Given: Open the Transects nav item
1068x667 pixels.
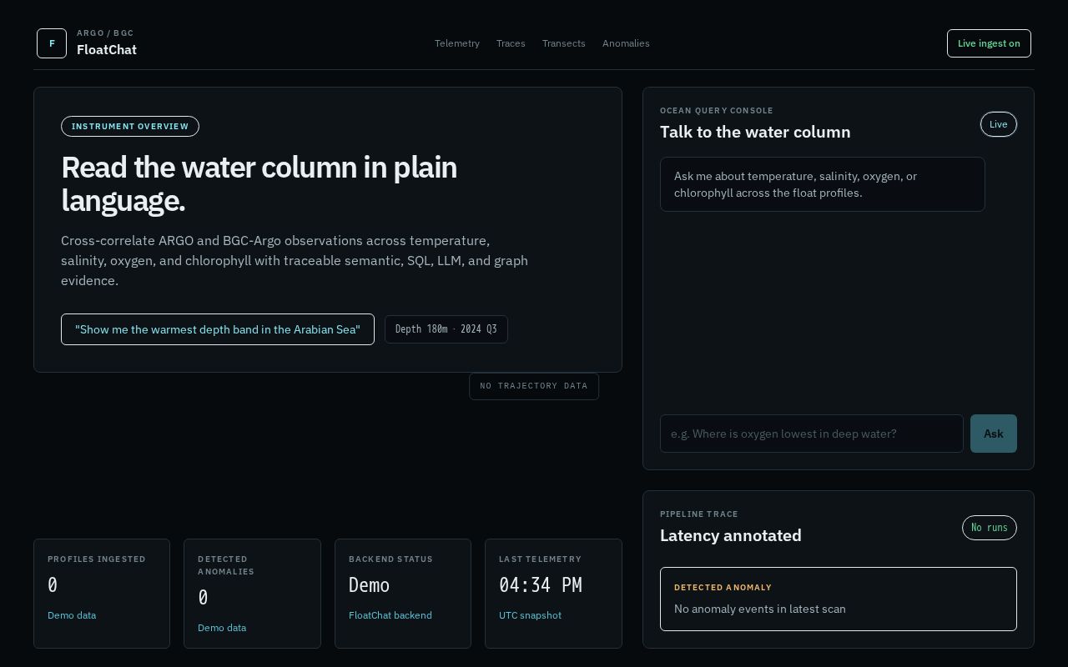Looking at the screenshot, I should pos(564,43).
